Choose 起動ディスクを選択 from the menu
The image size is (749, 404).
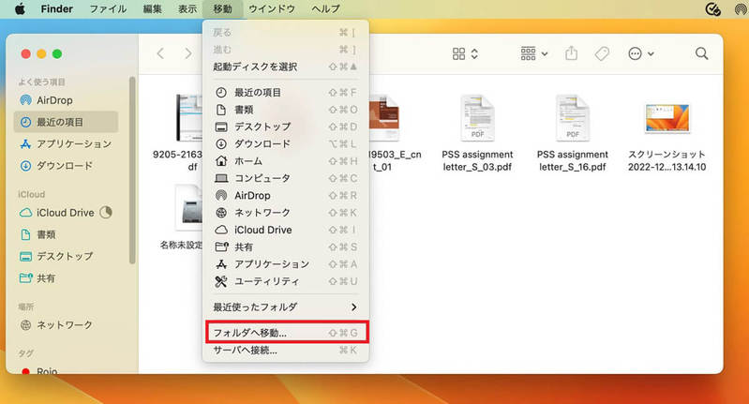[285, 67]
